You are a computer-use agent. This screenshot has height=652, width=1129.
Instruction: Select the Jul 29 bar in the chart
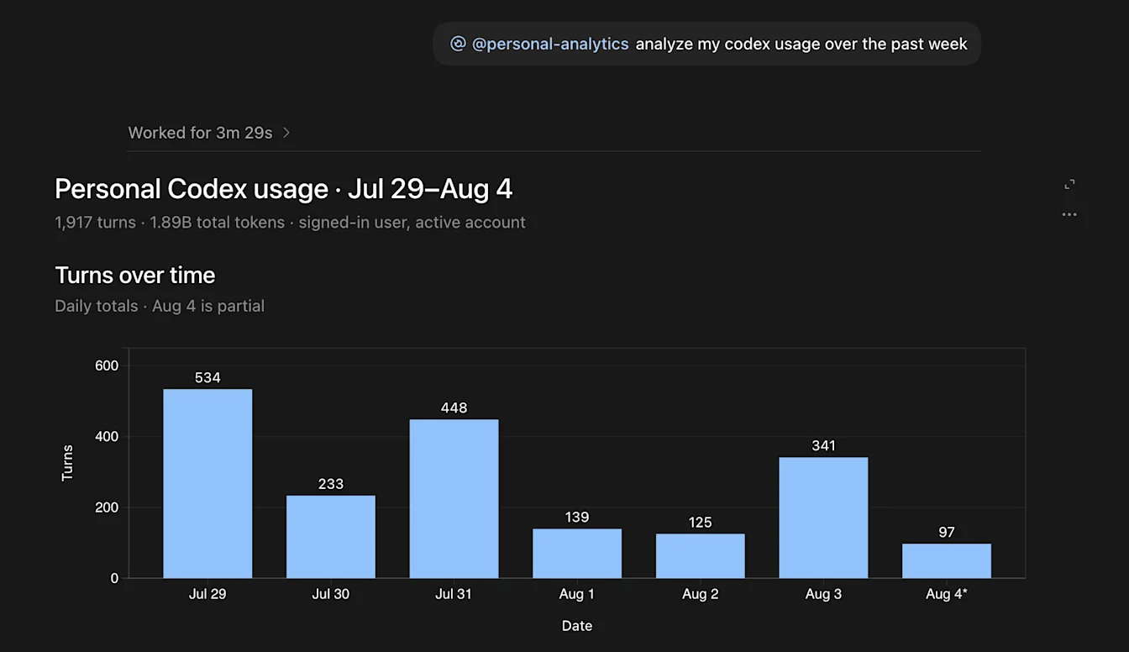[x=207, y=483]
